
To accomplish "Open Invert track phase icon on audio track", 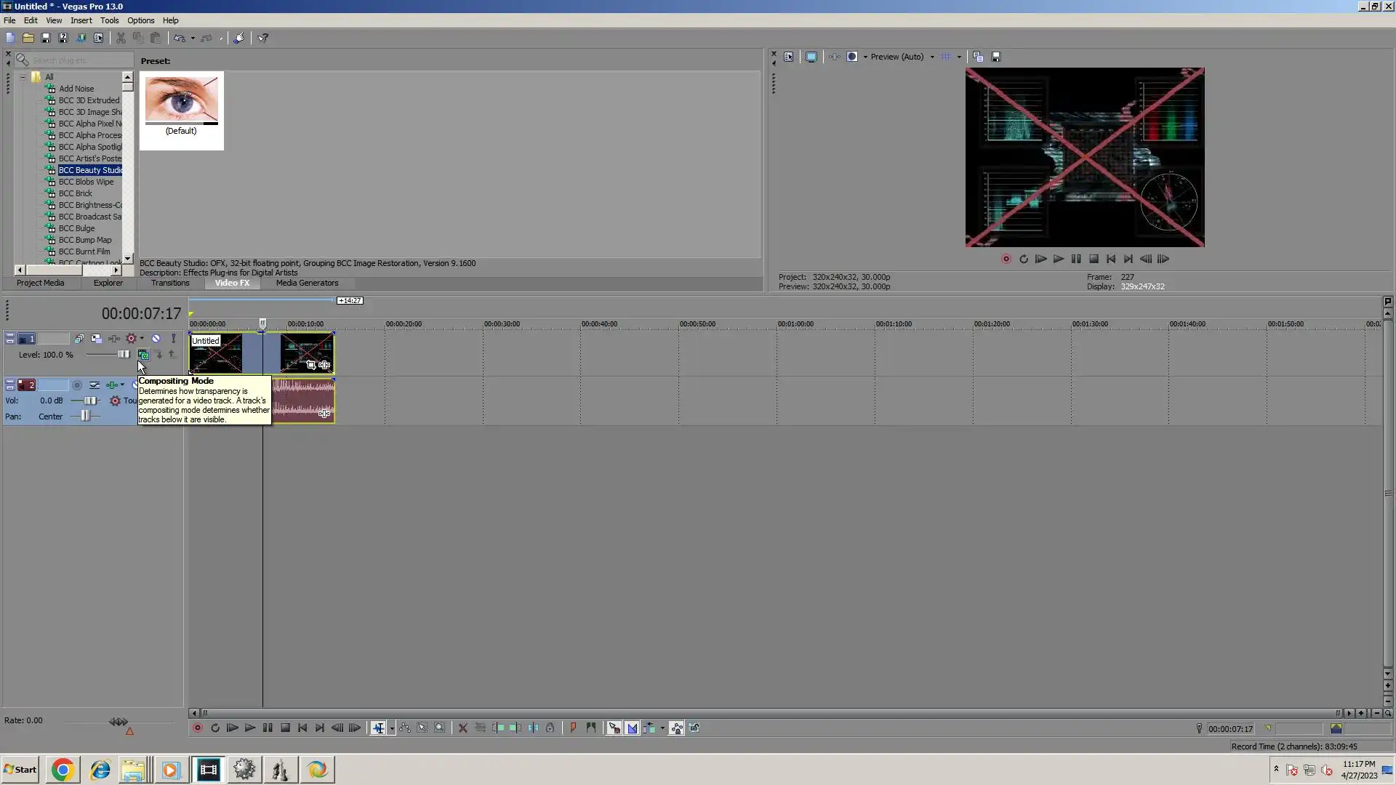I will tap(95, 385).
